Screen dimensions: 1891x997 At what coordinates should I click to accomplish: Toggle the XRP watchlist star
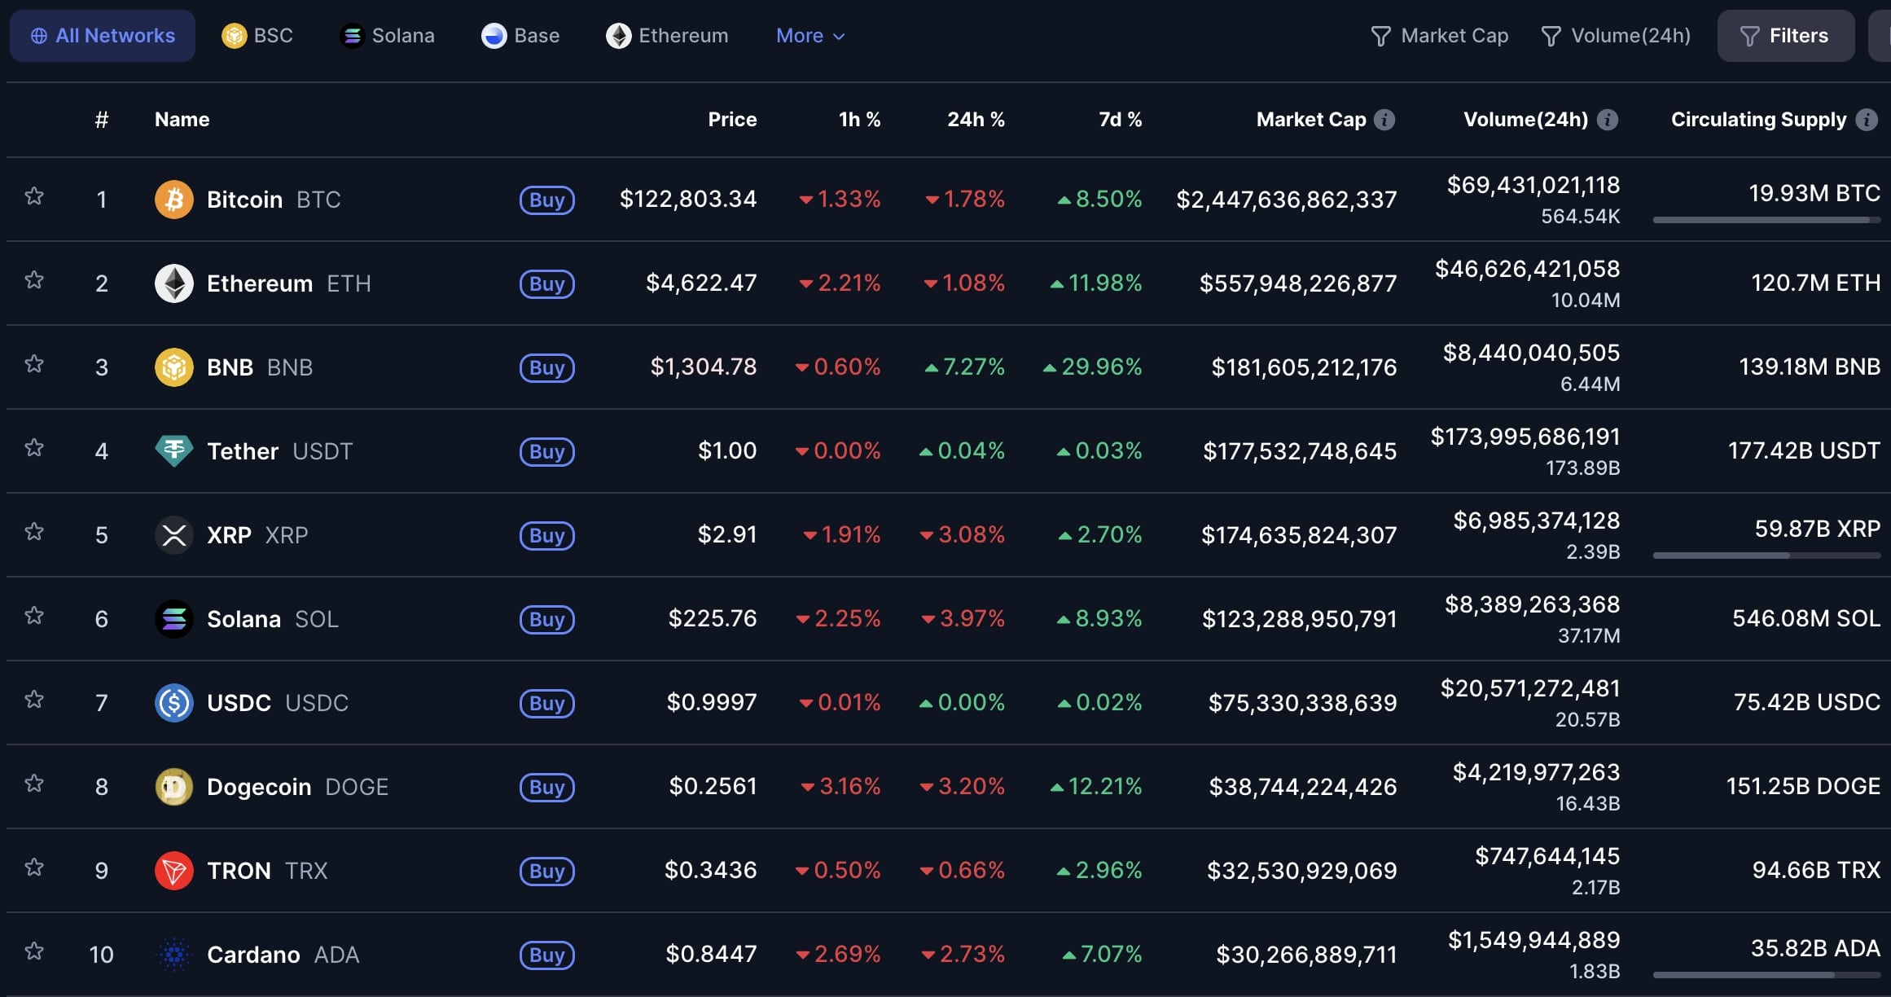[34, 532]
